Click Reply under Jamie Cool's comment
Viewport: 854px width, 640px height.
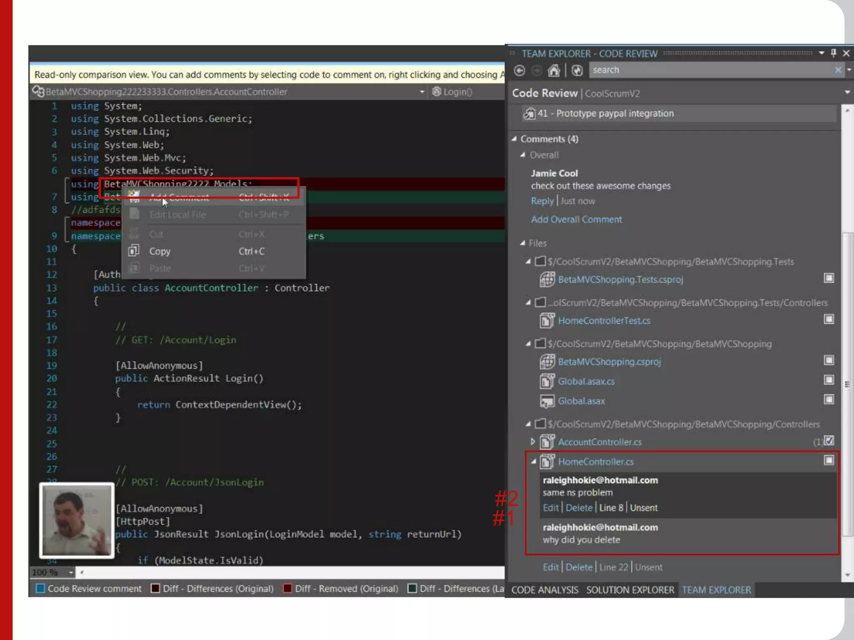[x=542, y=201]
